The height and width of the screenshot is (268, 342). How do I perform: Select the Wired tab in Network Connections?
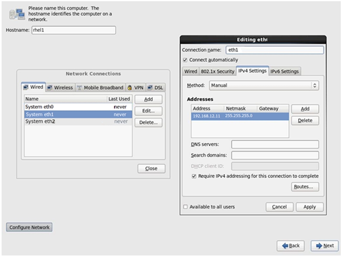(34, 87)
